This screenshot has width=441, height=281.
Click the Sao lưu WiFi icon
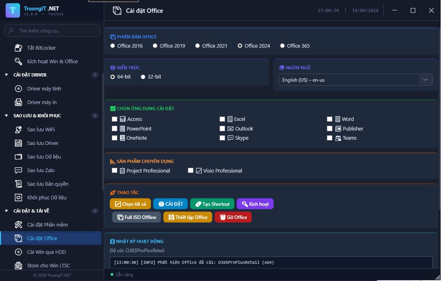click(x=18, y=130)
